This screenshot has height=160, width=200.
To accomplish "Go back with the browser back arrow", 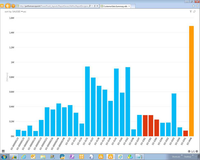I will click(8, 6).
